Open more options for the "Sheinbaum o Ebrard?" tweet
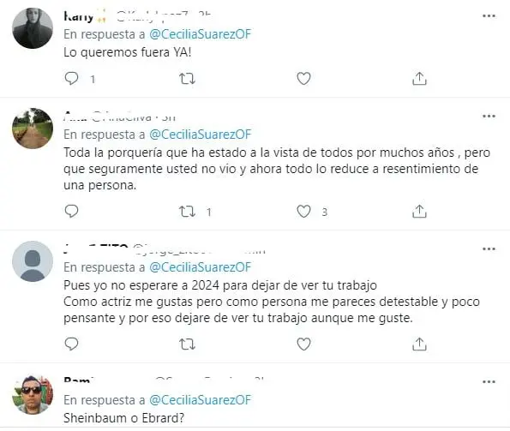The width and height of the screenshot is (510, 431). 489,381
